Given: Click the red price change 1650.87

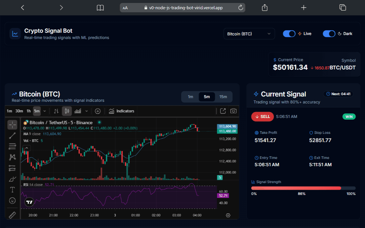Looking at the screenshot, I should click(320, 68).
